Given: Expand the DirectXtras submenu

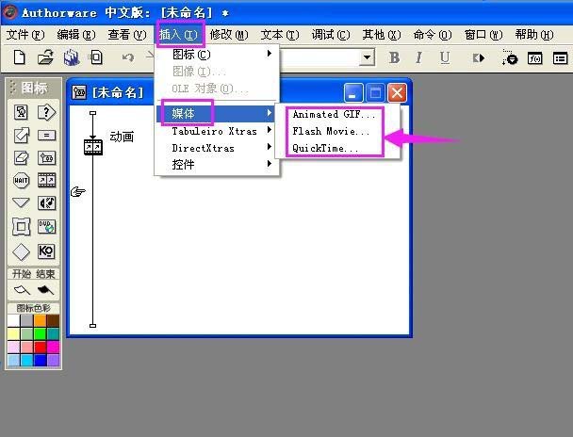Looking at the screenshot, I should (x=217, y=148).
